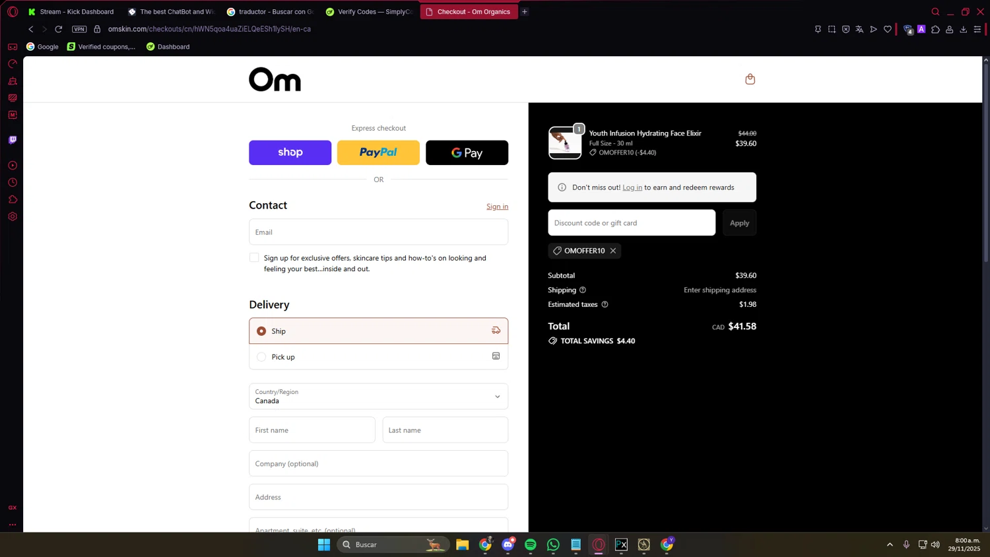
Task: Open the downloads icon in toolbar
Action: point(964,29)
